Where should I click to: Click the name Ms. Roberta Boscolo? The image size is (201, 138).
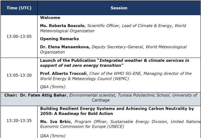pyautogui.click(x=63, y=26)
